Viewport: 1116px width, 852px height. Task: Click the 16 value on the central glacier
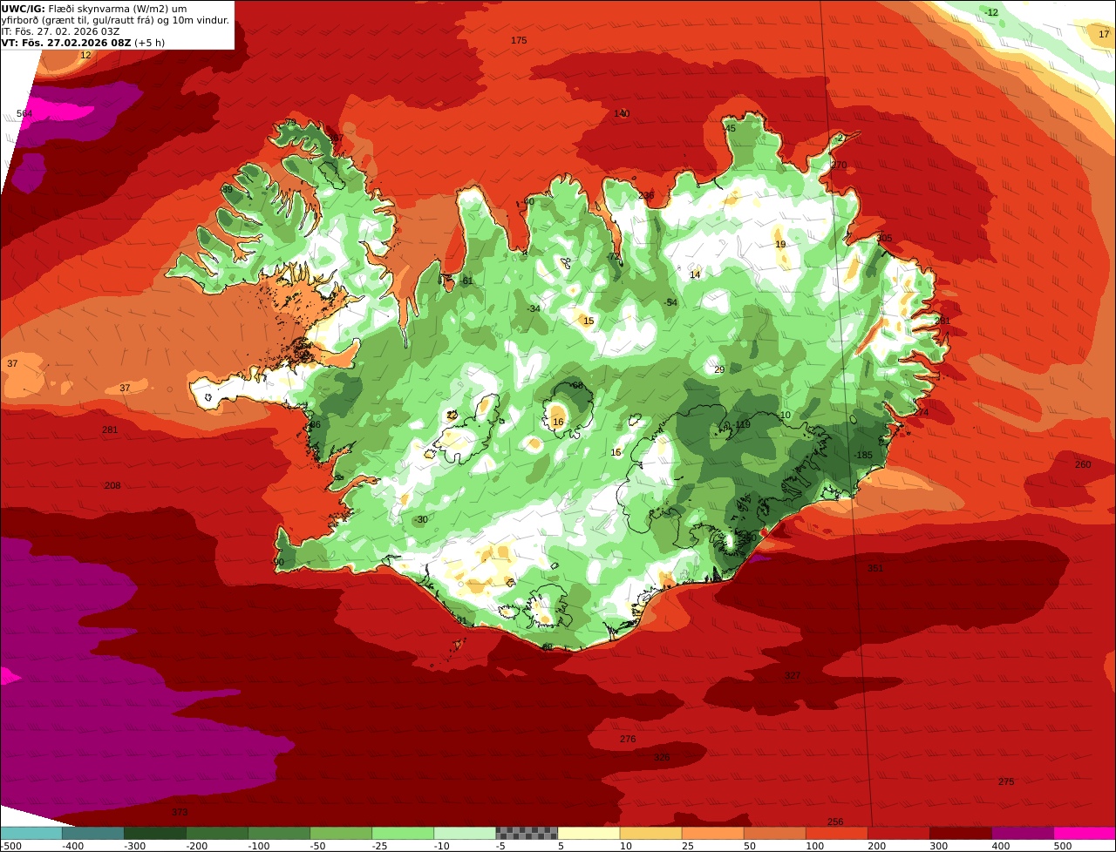(x=558, y=423)
